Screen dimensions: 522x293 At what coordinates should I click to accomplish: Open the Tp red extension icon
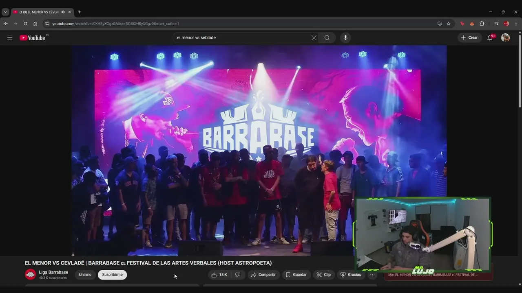(462, 24)
